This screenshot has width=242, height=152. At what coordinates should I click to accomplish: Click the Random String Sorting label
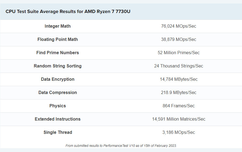[x=58, y=66]
